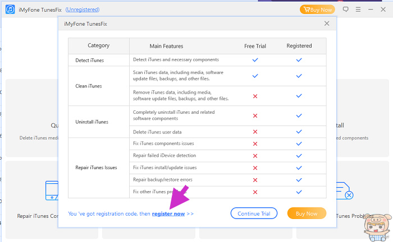Click the iMyFone TunesFix app logo

click(11, 10)
